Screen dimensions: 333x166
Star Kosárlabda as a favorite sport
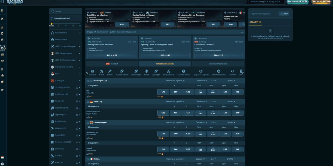click(77, 94)
